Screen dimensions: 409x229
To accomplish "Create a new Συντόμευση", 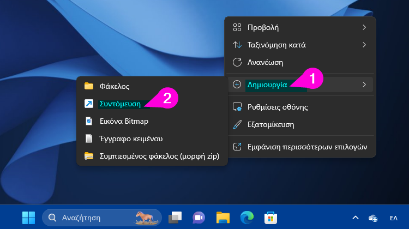I will 152,104.
